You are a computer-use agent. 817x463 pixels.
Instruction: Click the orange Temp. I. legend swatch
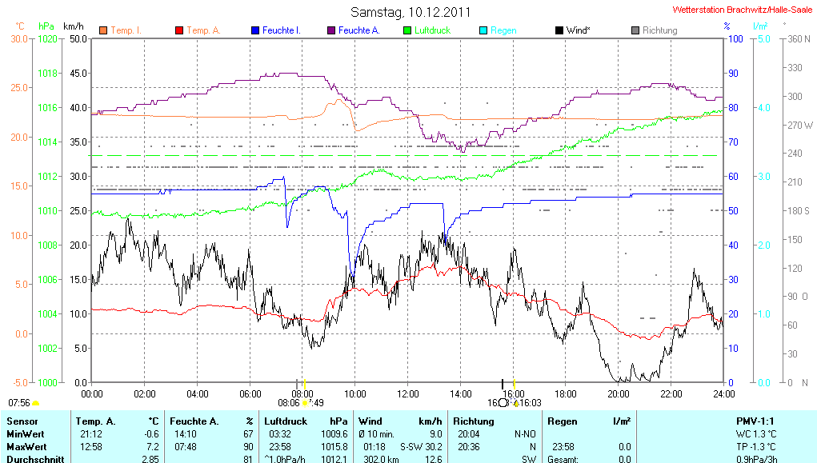tap(103, 30)
